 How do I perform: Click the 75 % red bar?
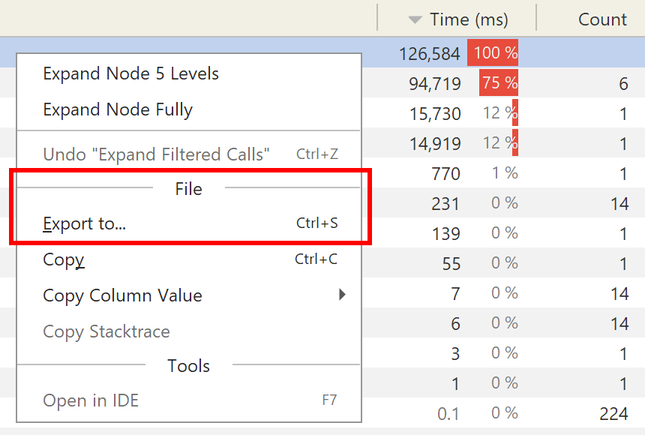click(499, 82)
